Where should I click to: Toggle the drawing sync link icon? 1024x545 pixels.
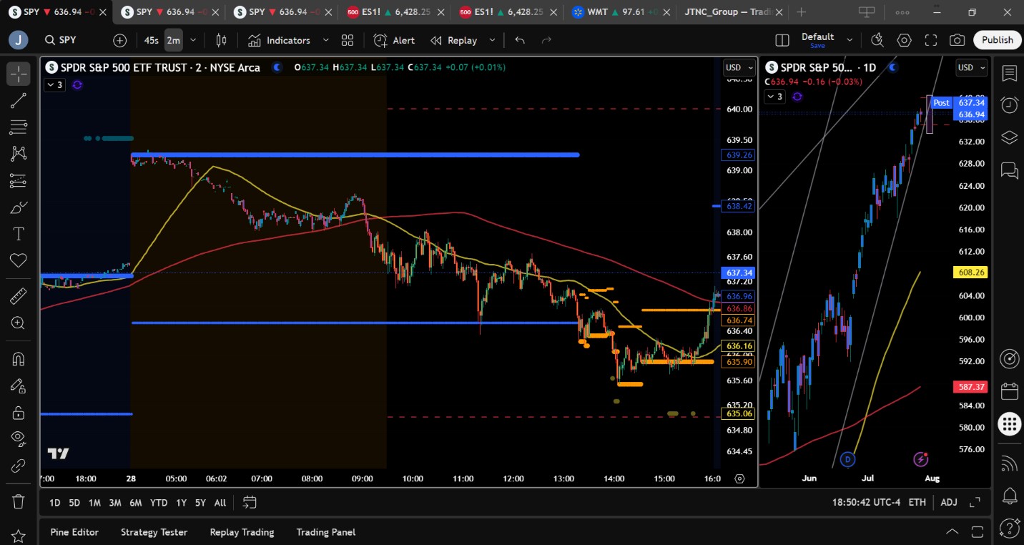(19, 466)
